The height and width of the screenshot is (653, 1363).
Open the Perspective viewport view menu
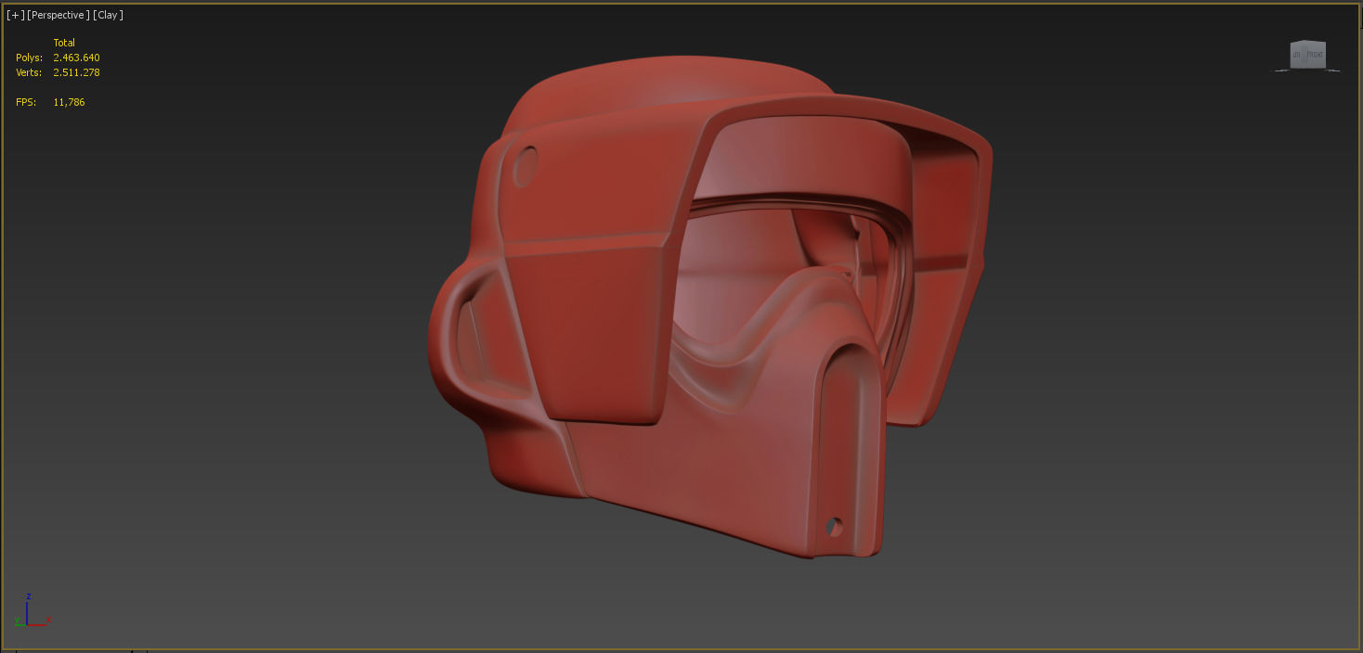pos(58,15)
